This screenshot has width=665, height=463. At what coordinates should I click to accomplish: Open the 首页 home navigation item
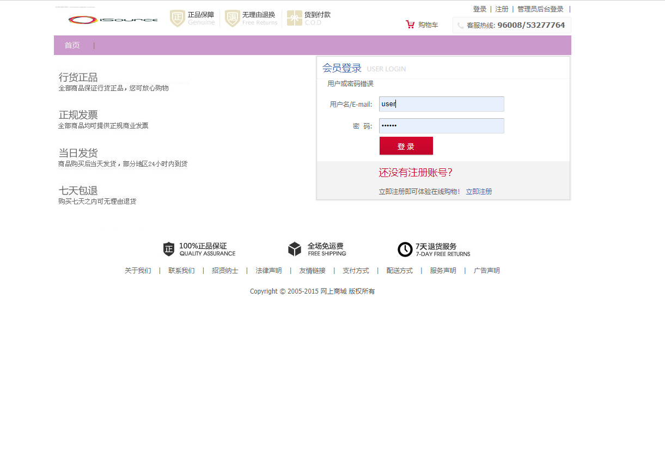[72, 45]
